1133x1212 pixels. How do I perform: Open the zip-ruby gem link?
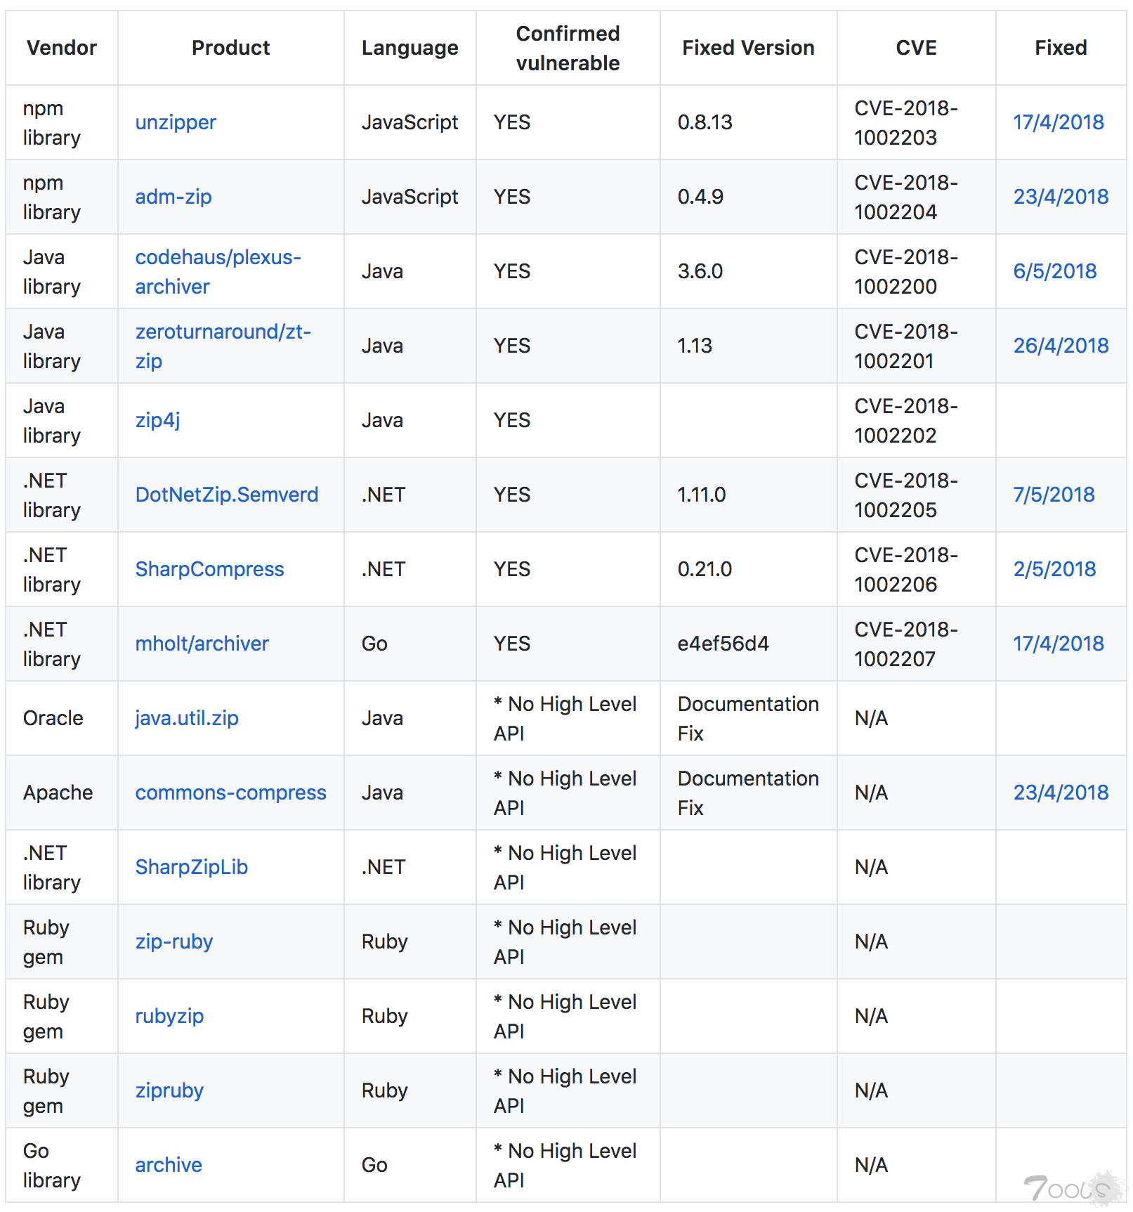173,941
